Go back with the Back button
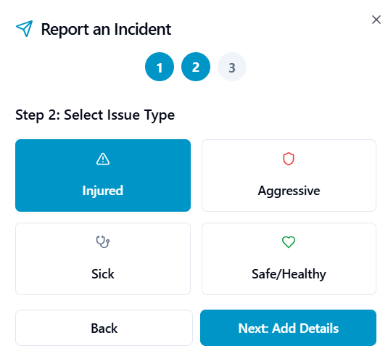Image resolution: width=388 pixels, height=364 pixels. [x=104, y=328]
